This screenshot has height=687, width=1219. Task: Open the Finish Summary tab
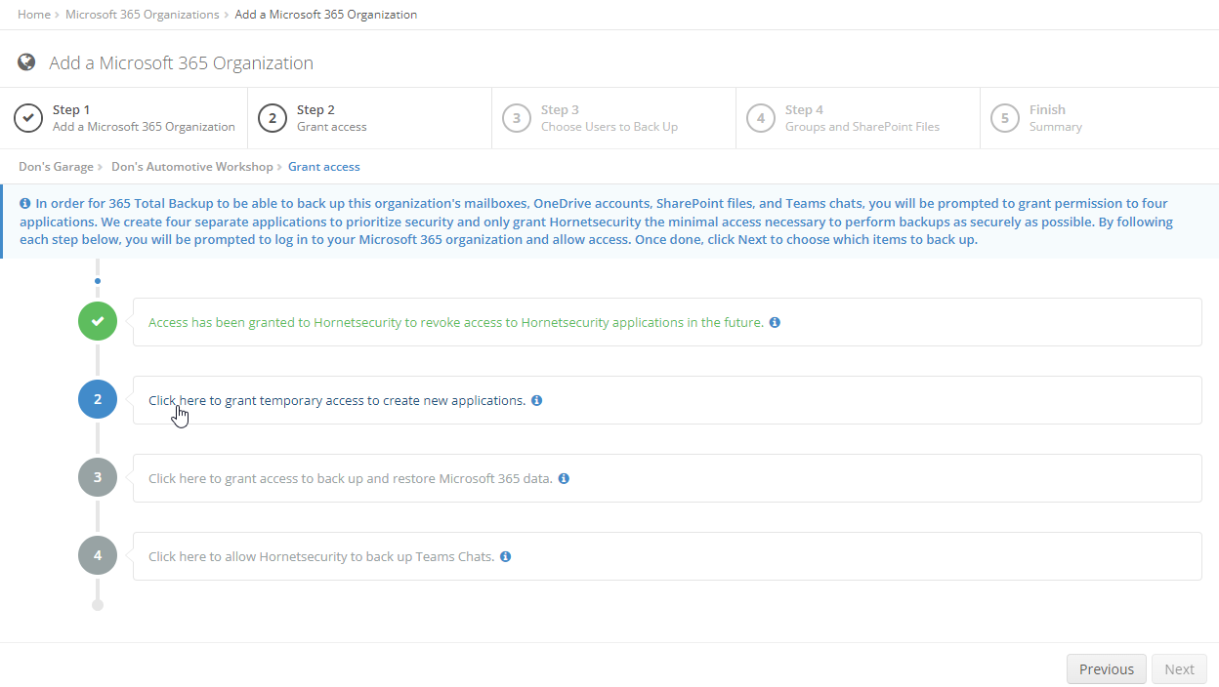click(1099, 118)
